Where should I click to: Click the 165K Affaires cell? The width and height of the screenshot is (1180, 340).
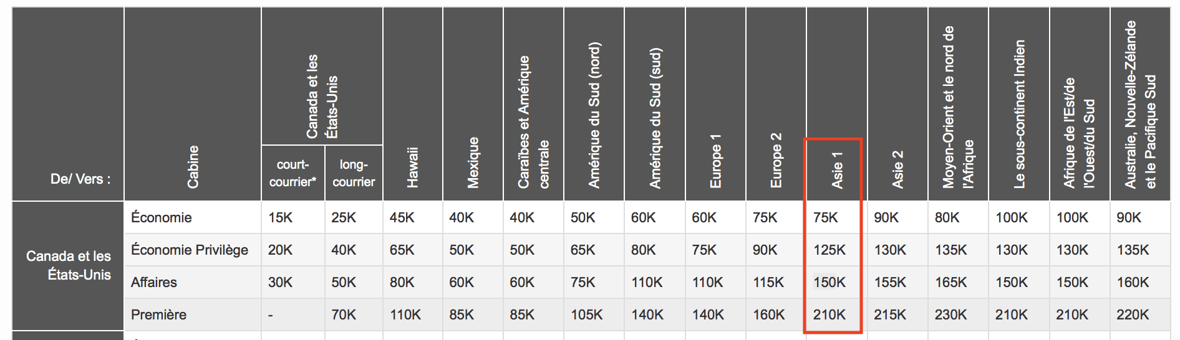pyautogui.click(x=950, y=282)
